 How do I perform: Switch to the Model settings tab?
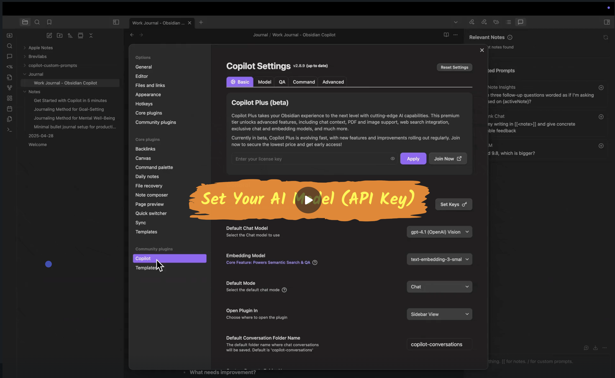(x=265, y=82)
